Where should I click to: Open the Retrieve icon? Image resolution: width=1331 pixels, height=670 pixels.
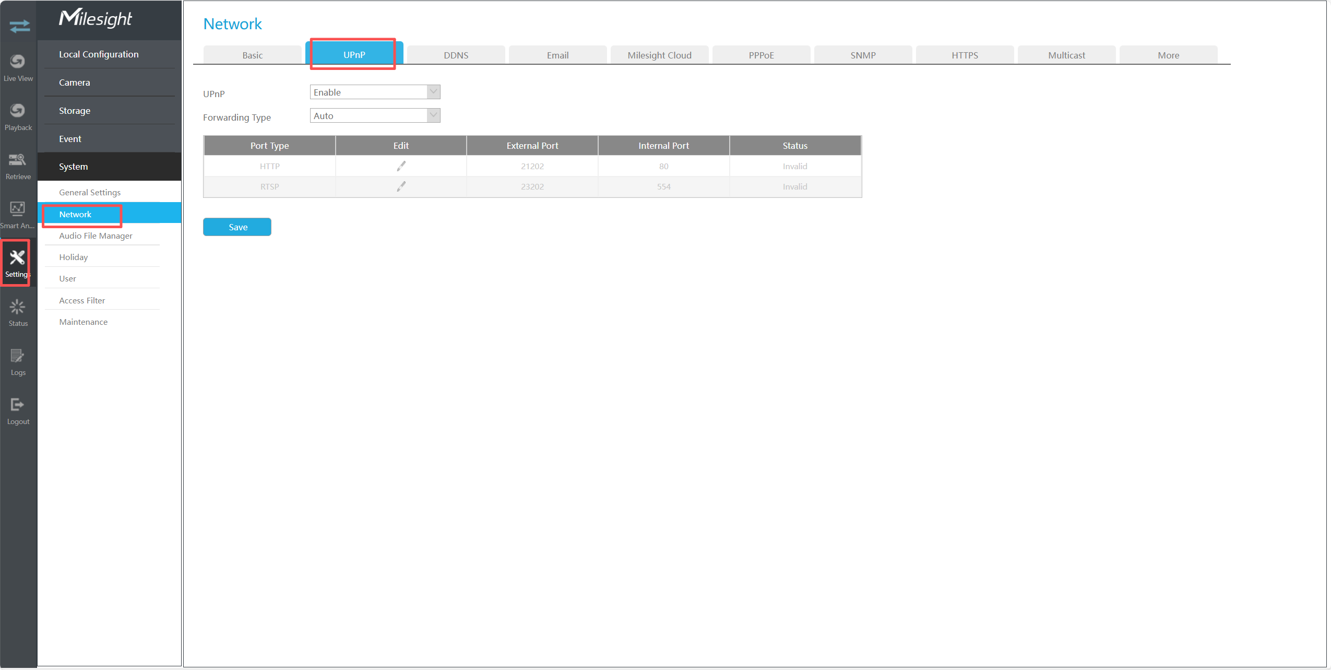click(18, 160)
